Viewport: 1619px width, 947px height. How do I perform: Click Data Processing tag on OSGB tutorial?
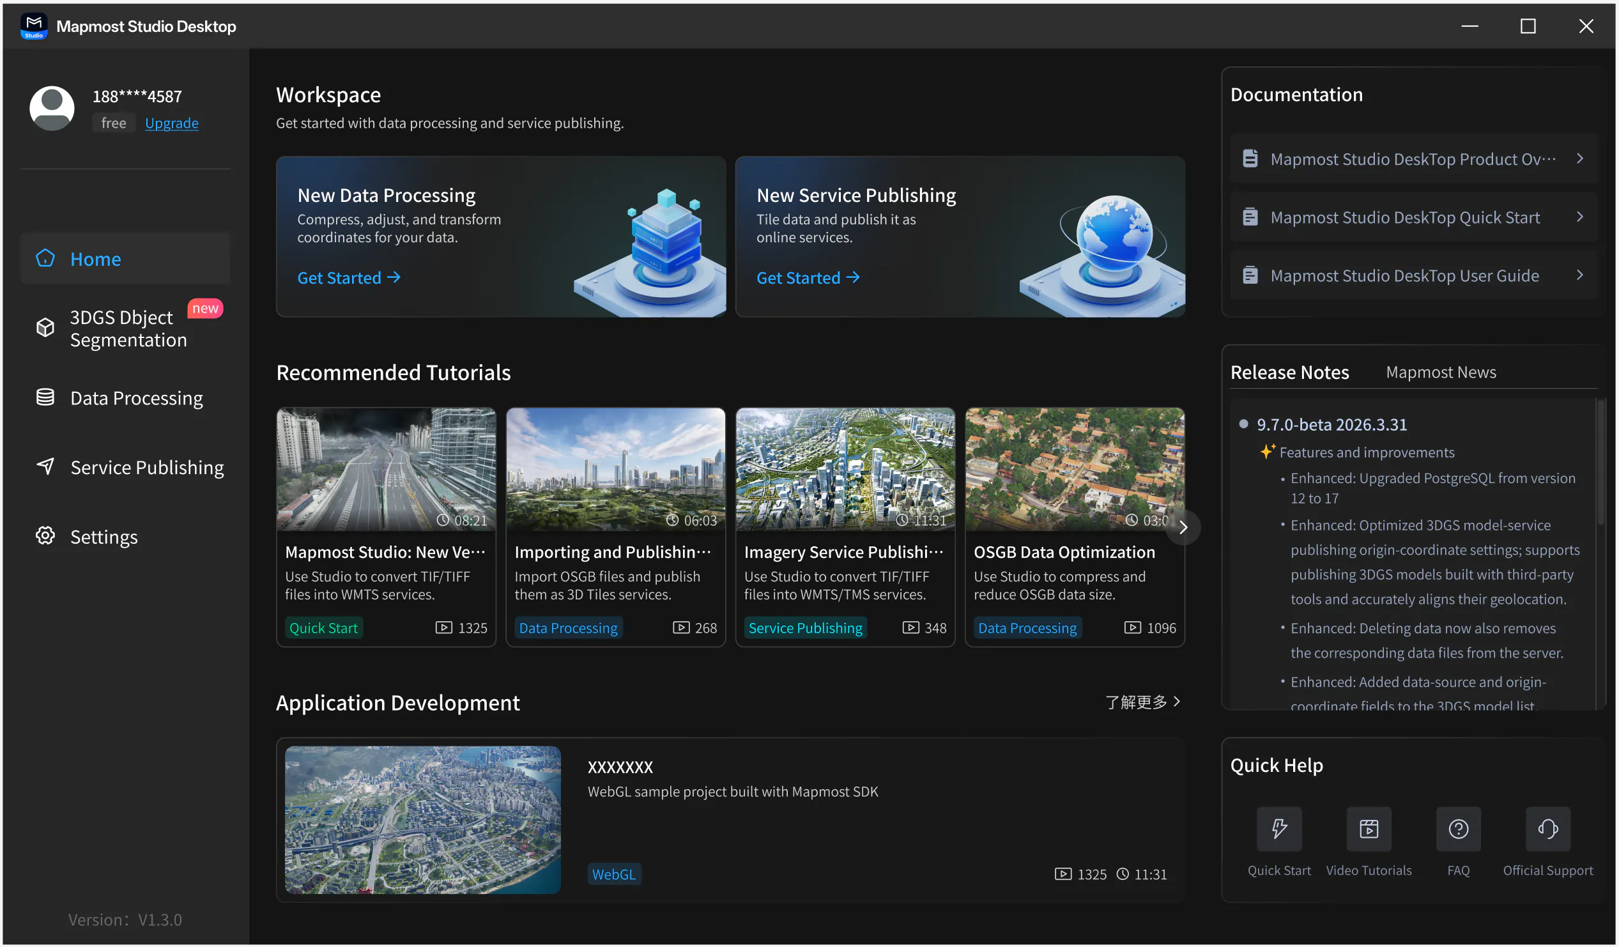[x=1028, y=627]
